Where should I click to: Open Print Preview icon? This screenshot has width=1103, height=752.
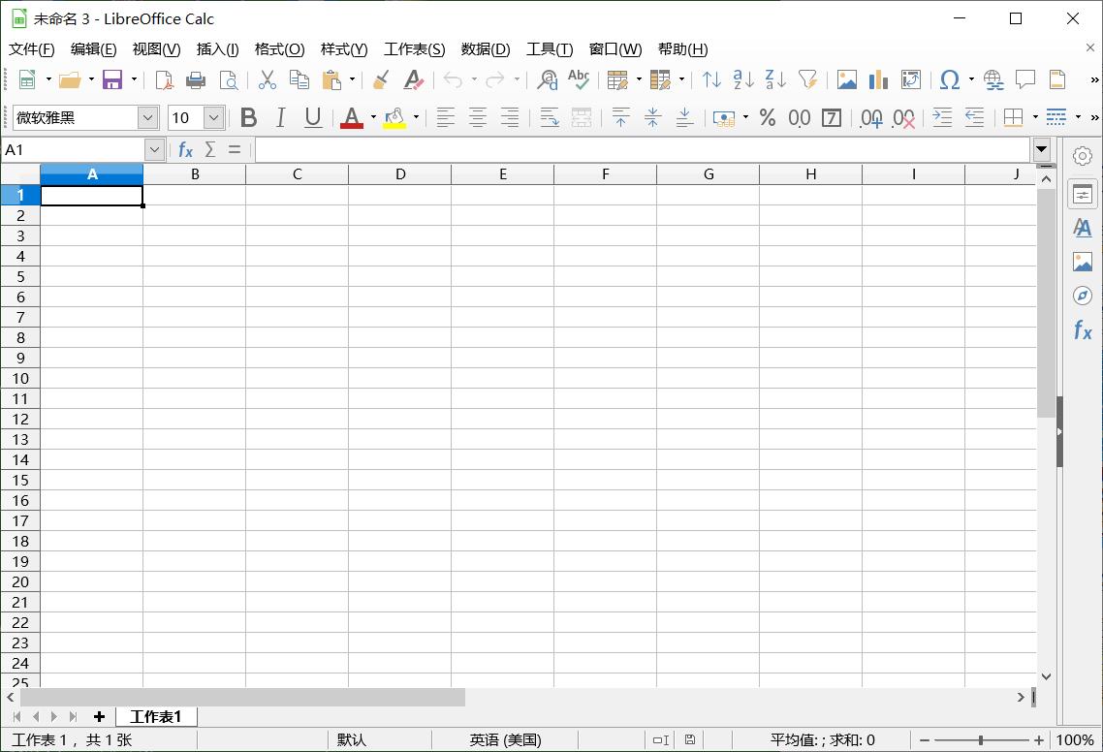tap(228, 79)
